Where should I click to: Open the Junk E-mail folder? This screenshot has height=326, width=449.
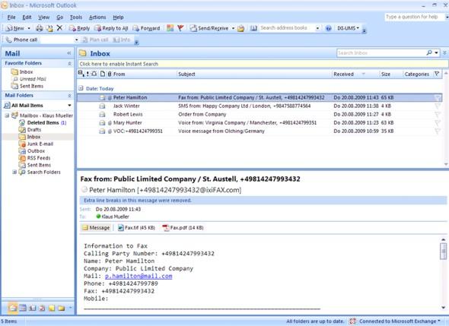40,144
